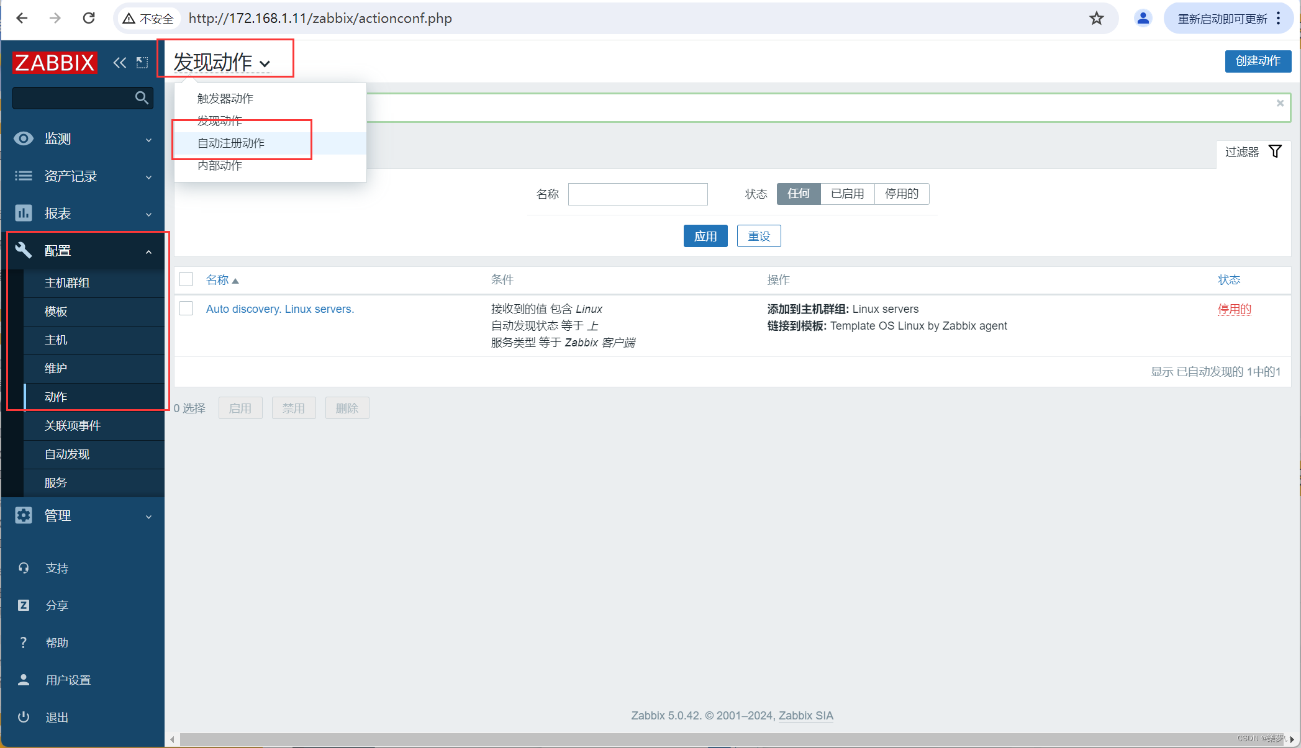Click the 创建动作 button
This screenshot has width=1301, height=748.
[1258, 61]
